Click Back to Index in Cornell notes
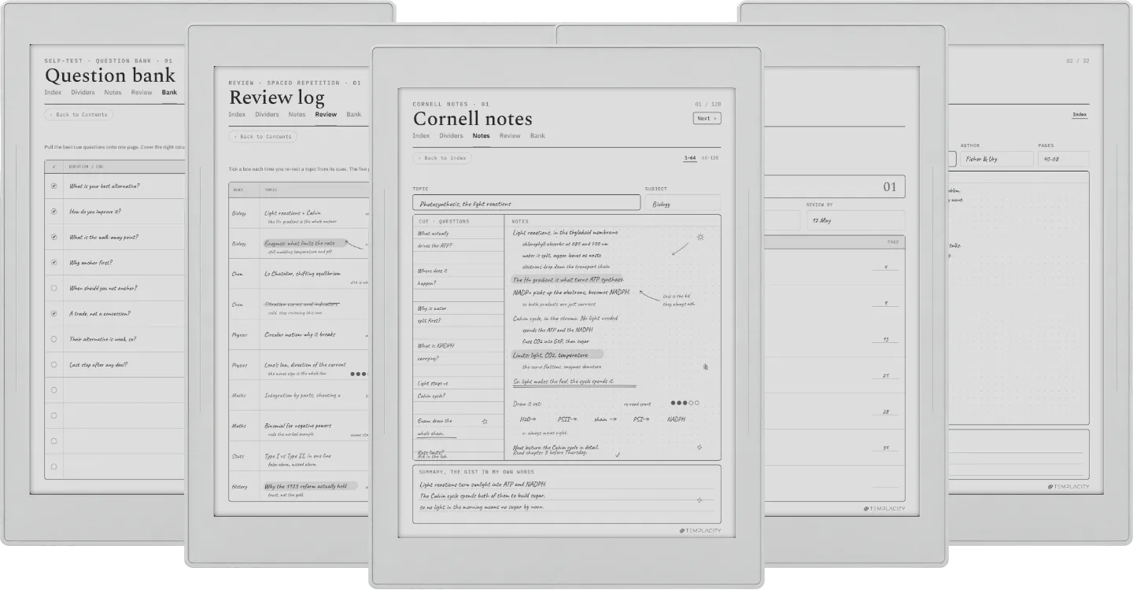 tap(442, 158)
